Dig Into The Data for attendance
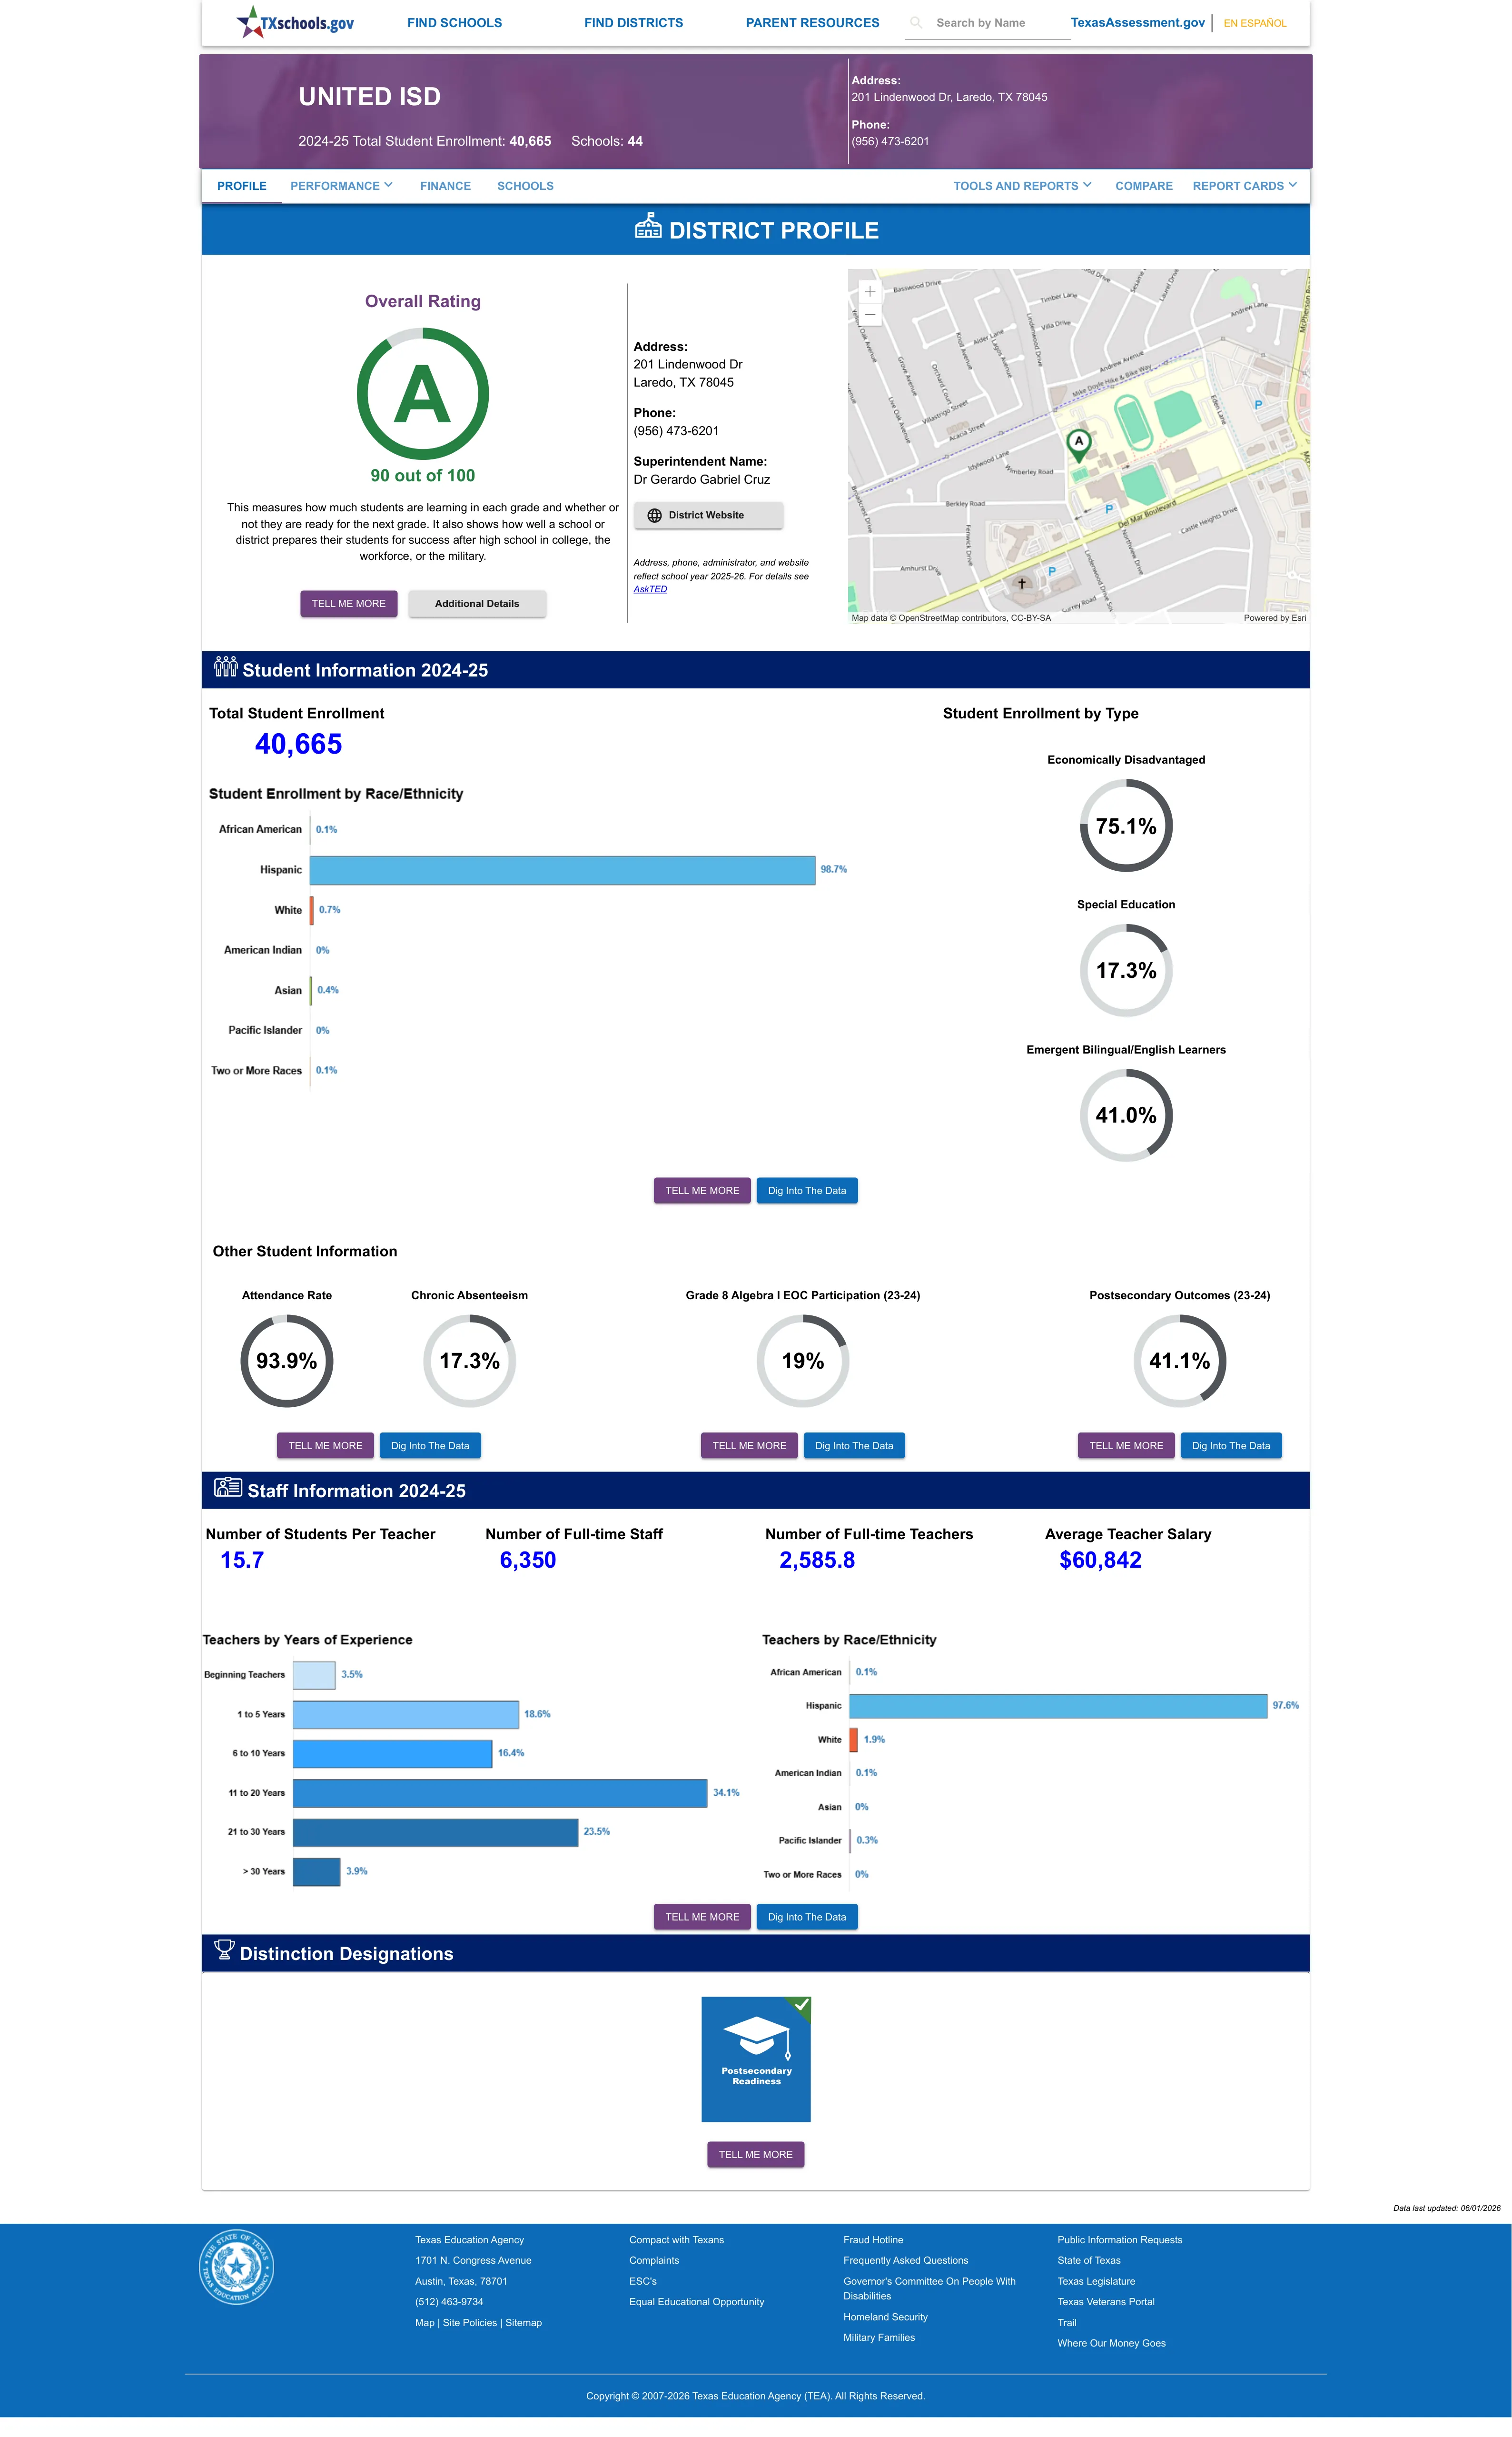The height and width of the screenshot is (2437, 1512). click(430, 1446)
